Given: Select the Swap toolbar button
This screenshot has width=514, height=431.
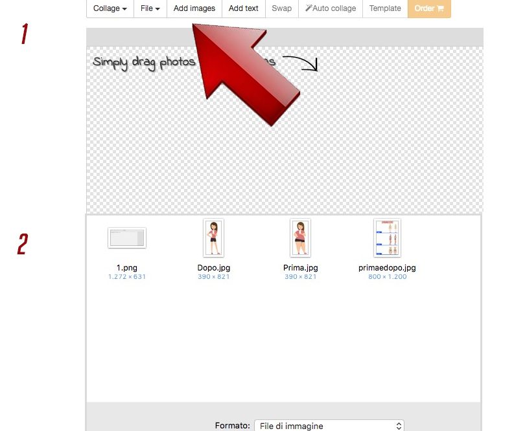Looking at the screenshot, I should 281,8.
